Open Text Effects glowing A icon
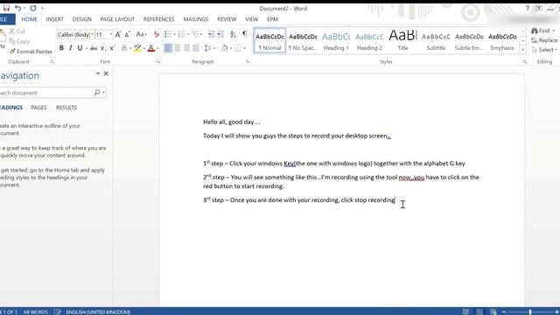Screen dimensions: 560x315 (124, 48)
